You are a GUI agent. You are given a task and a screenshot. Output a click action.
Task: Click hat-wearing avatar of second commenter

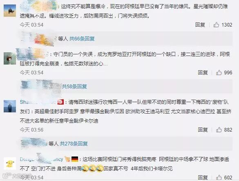pos(10,58)
